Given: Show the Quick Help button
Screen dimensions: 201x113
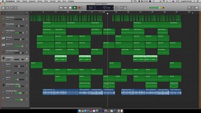Looking at the screenshot, I should 7,8.
